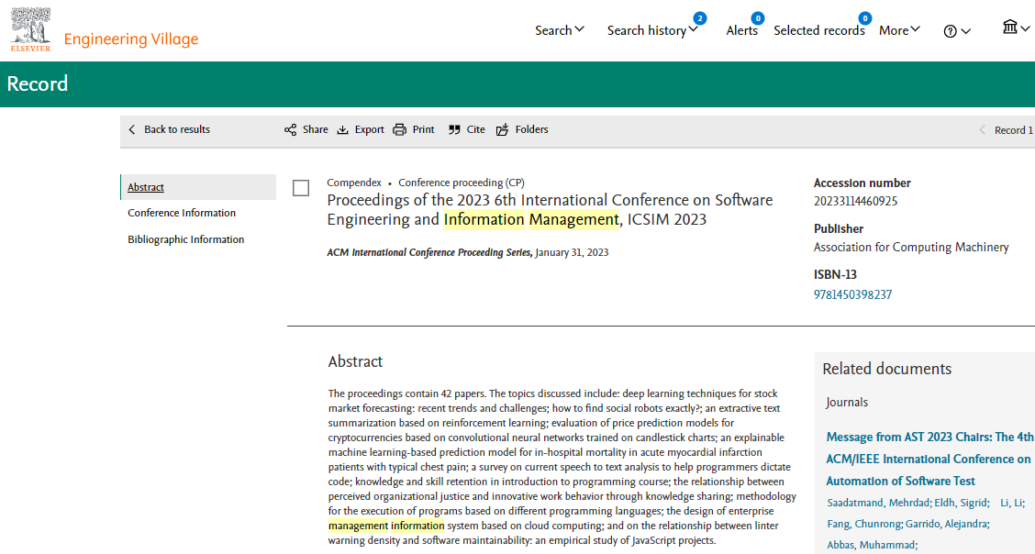Jump to Bibliographic Information section
The width and height of the screenshot is (1035, 554).
coord(185,239)
